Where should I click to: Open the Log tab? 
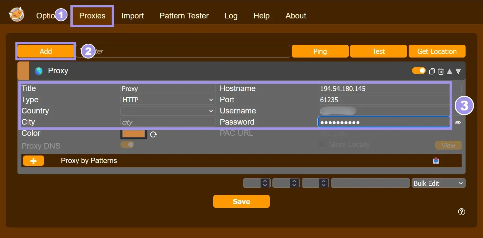tap(231, 16)
